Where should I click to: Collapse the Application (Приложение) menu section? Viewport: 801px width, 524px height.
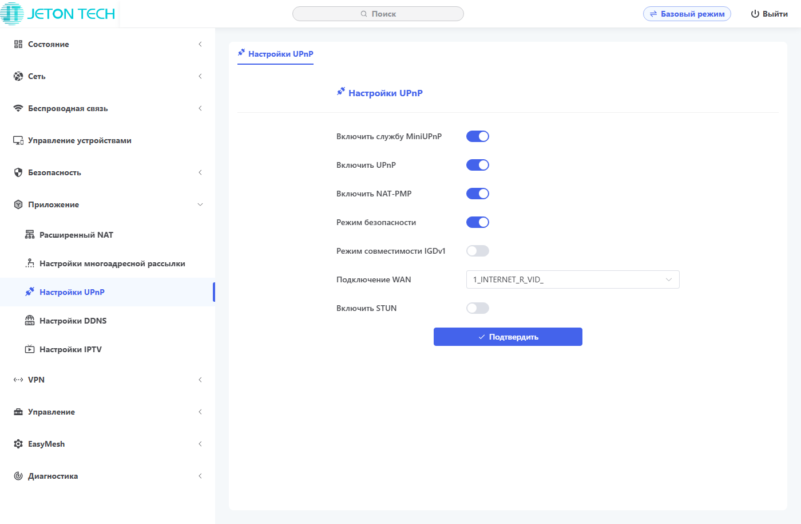[x=54, y=204]
